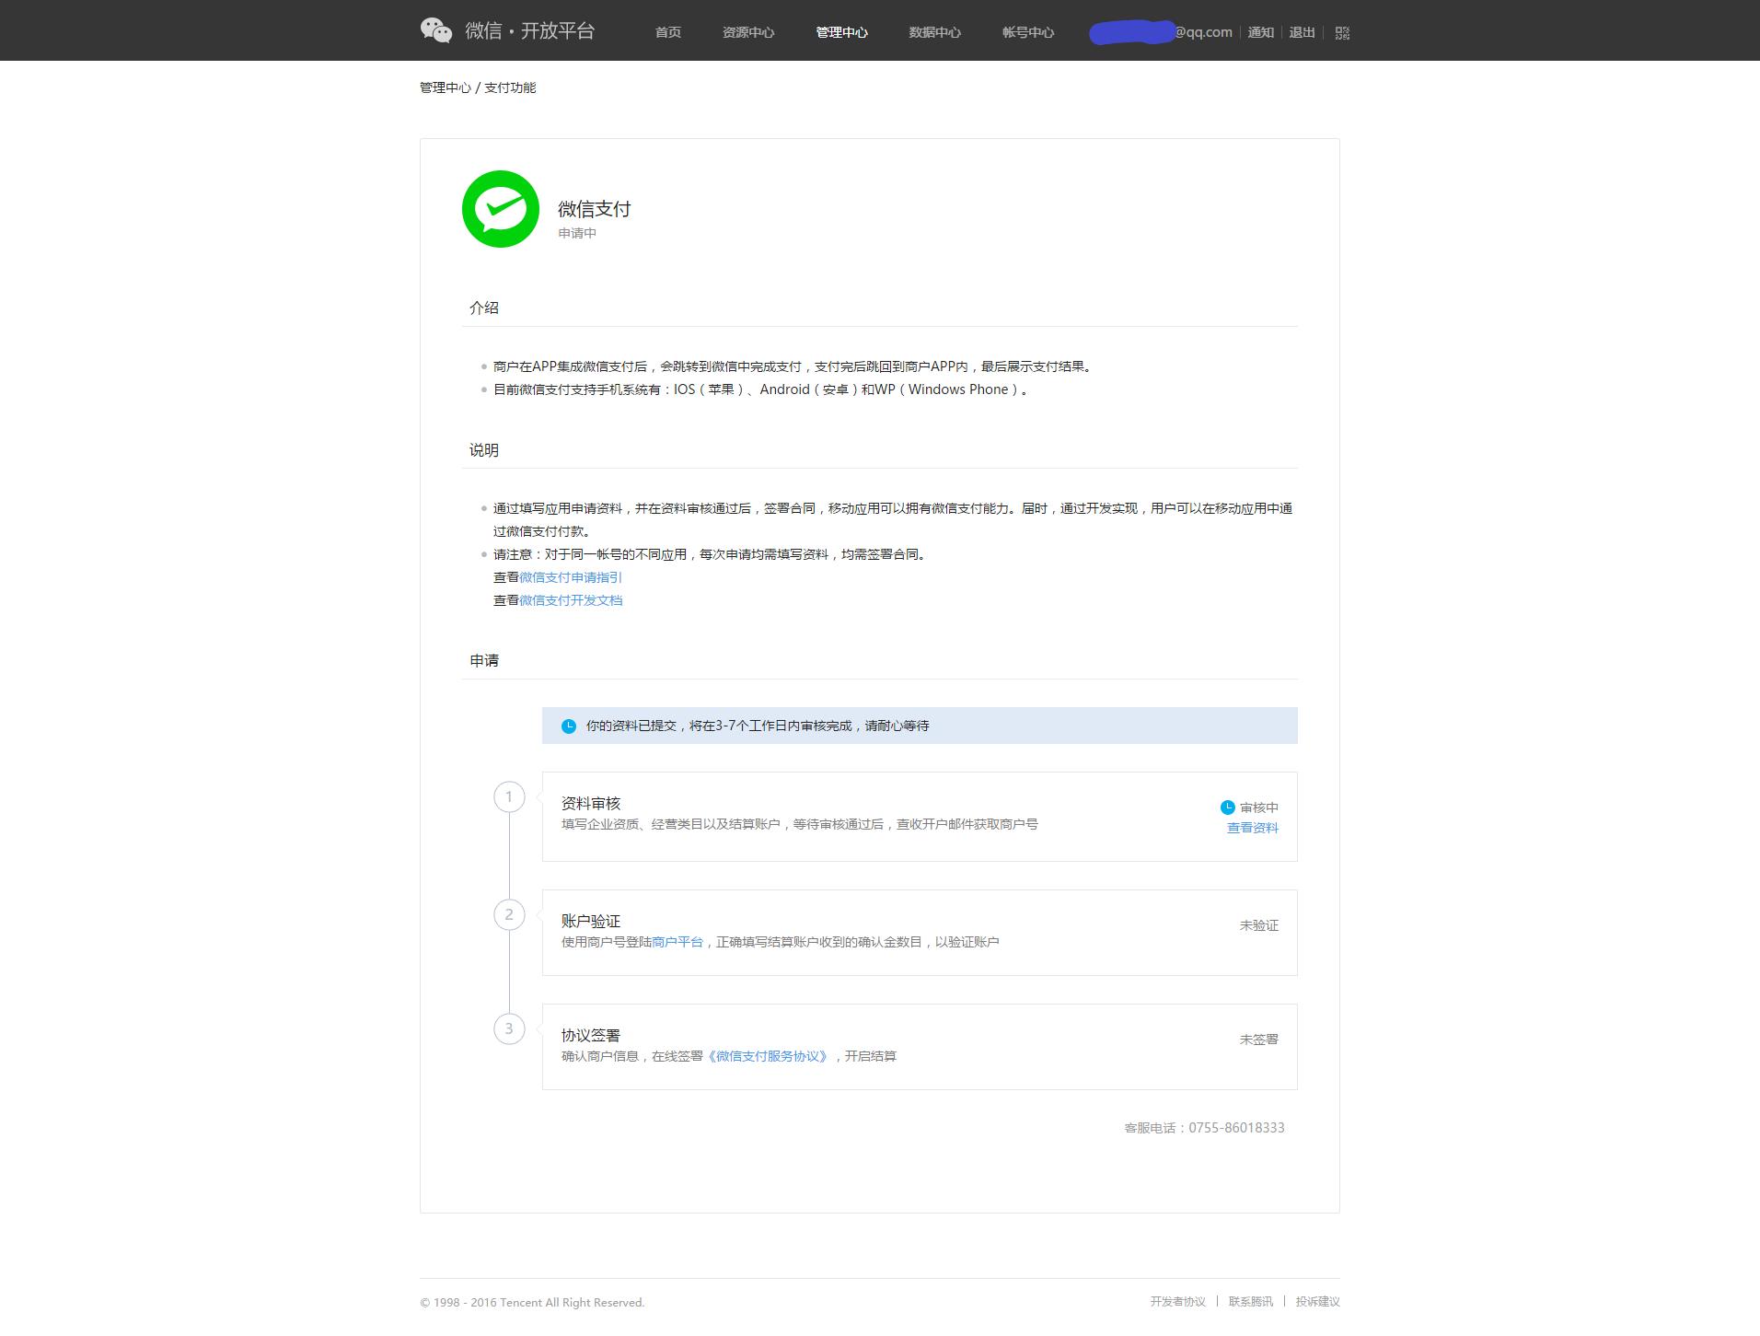Click the line starting '目前微信支付支持手机系统有'

[762, 389]
